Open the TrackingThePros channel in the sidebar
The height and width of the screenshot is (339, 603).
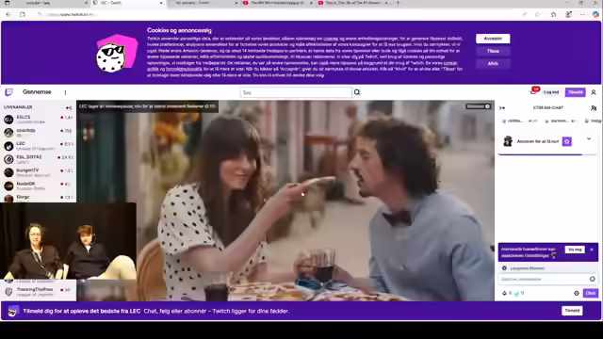(38, 292)
